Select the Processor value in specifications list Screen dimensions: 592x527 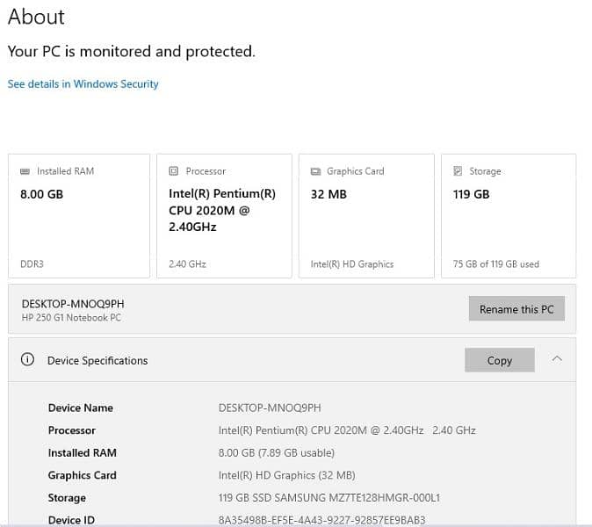point(347,430)
